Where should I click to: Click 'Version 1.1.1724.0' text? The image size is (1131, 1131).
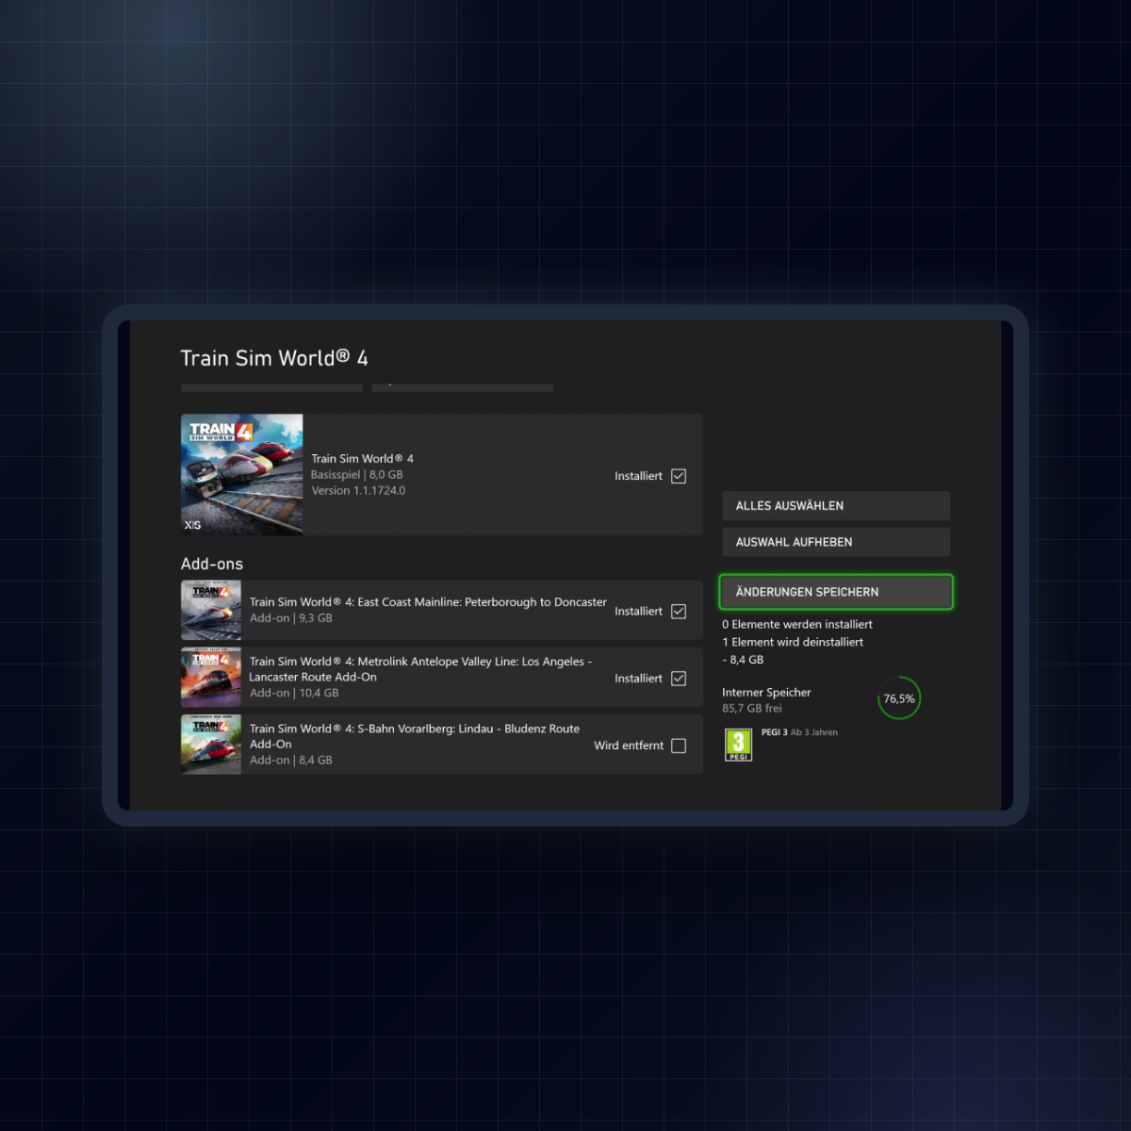(x=358, y=491)
